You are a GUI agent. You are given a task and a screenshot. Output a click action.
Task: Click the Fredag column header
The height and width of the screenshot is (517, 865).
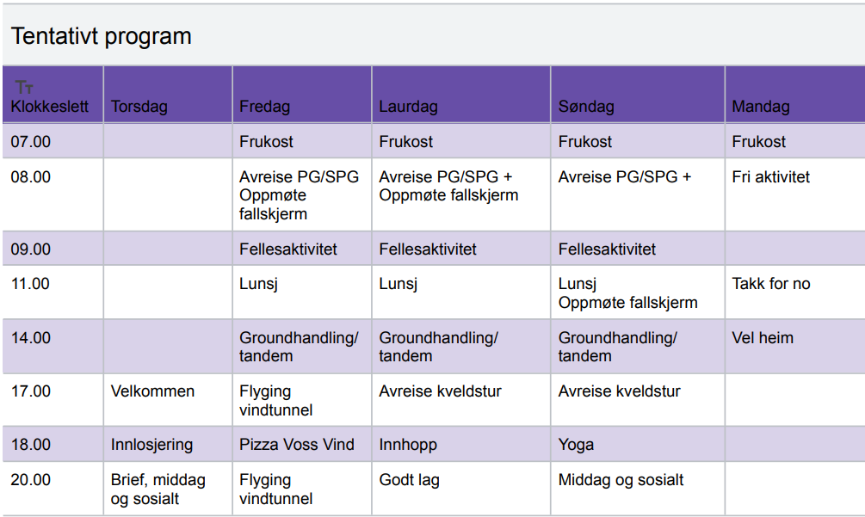[264, 107]
